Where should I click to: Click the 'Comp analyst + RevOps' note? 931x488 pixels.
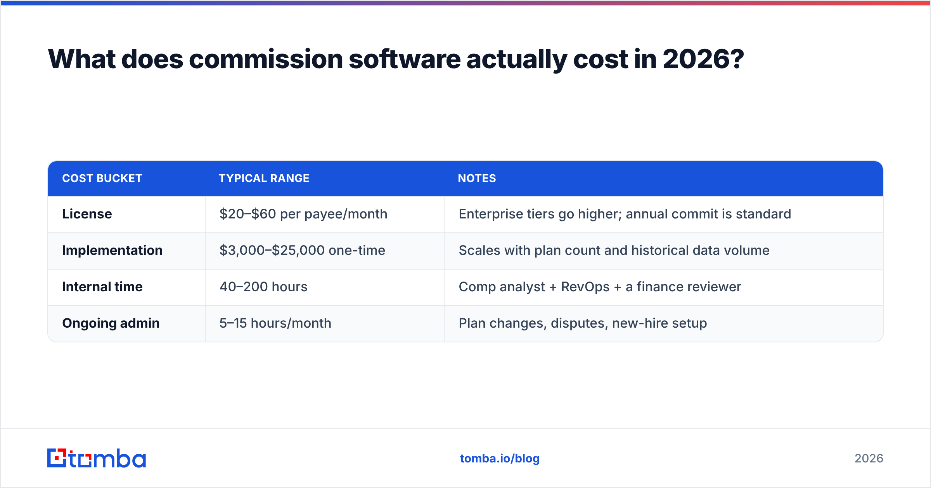click(x=600, y=287)
